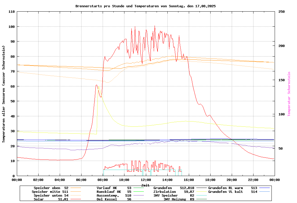The height and width of the screenshot is (203, 297).
Task: Click the 3WV Speicher R2 legend entry
Action: coord(174,195)
